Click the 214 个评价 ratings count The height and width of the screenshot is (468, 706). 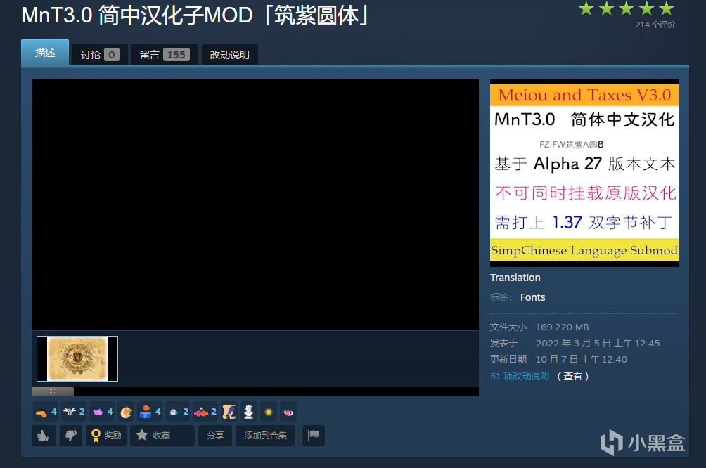655,25
